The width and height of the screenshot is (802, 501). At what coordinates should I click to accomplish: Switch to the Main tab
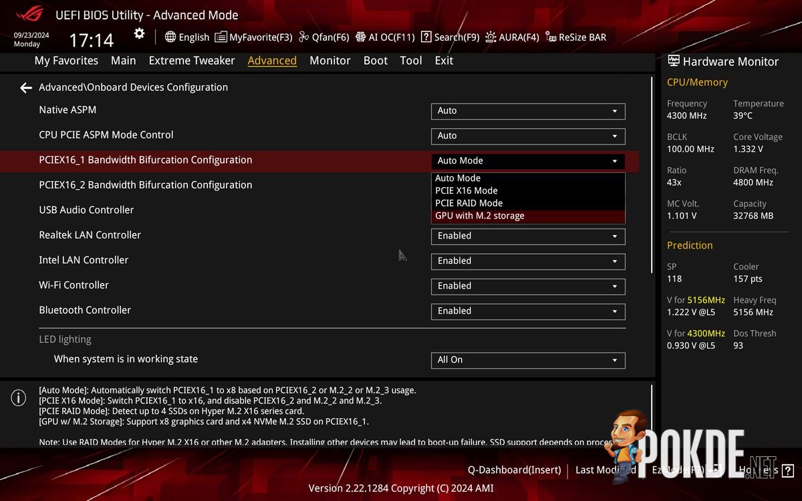(x=123, y=60)
